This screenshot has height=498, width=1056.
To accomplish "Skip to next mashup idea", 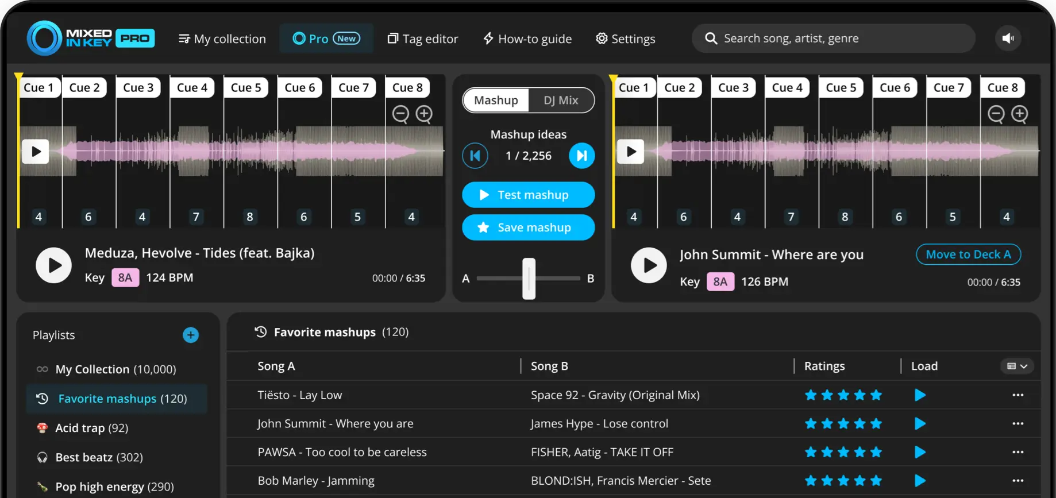I will (582, 156).
